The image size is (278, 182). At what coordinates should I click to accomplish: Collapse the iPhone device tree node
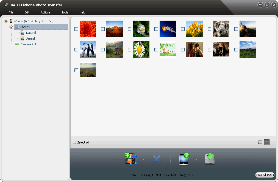(x=6, y=21)
